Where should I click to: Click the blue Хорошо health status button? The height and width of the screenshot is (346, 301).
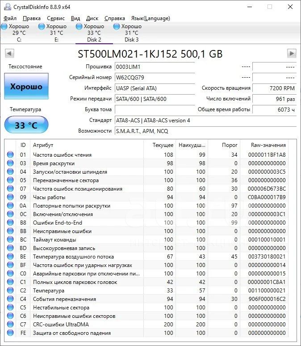click(x=26, y=87)
